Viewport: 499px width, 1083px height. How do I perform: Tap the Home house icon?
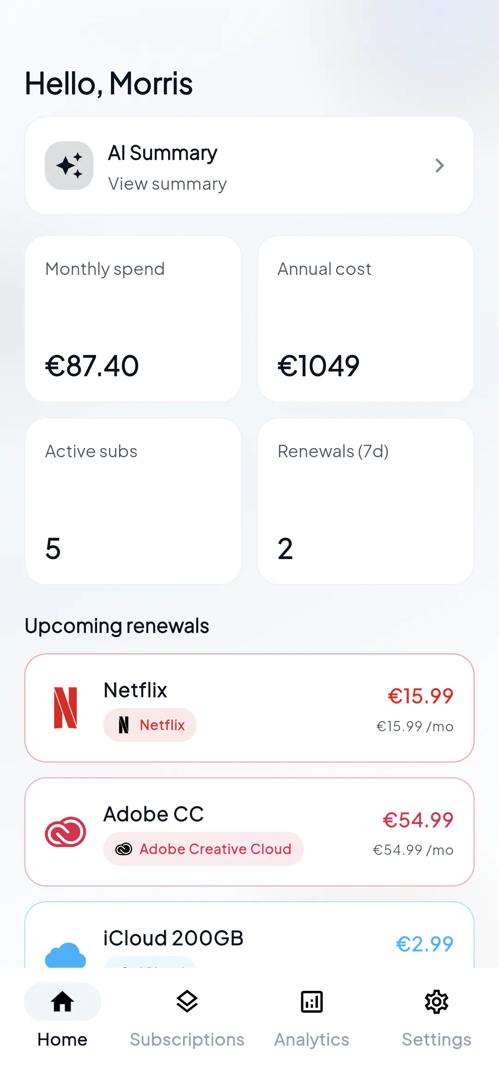click(62, 1002)
